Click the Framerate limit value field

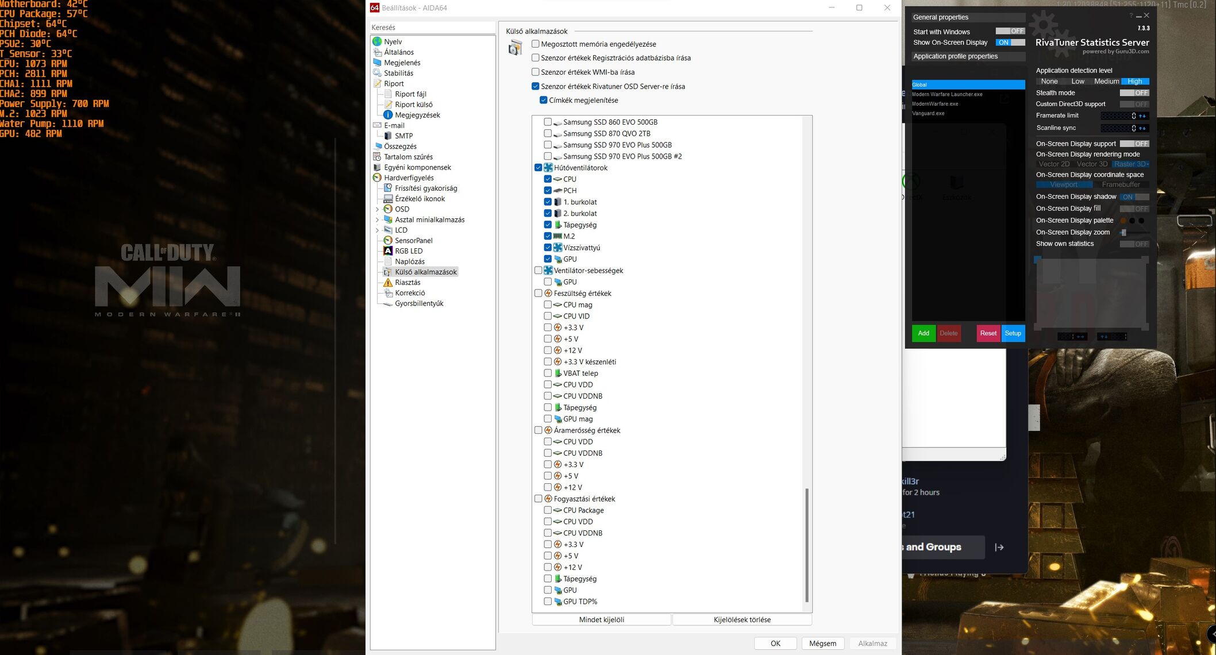1118,115
